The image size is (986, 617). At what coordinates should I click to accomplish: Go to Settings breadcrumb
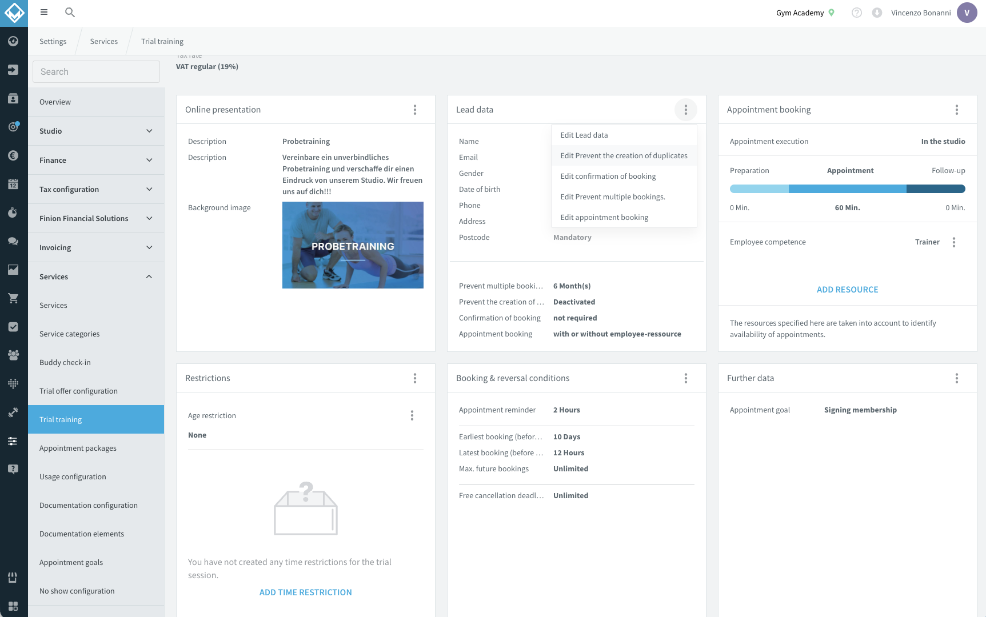(x=53, y=41)
